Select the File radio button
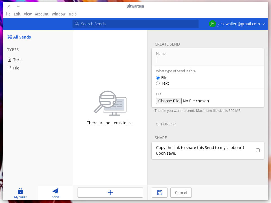Screen dimensions: 271x203 tap(158, 78)
